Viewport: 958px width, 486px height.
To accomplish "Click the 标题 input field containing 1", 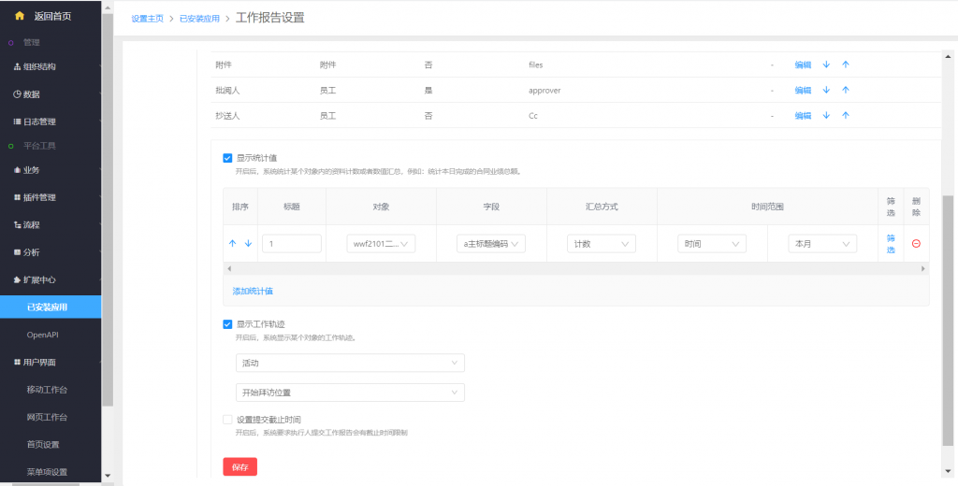I will click(x=291, y=243).
